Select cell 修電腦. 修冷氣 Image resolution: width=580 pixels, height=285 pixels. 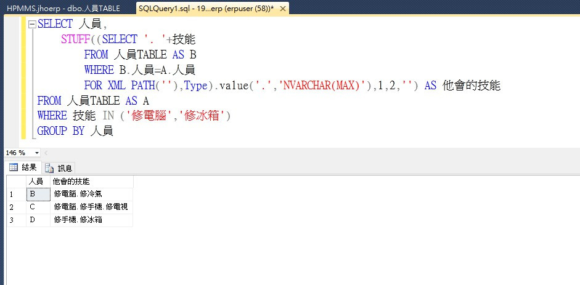coord(91,195)
